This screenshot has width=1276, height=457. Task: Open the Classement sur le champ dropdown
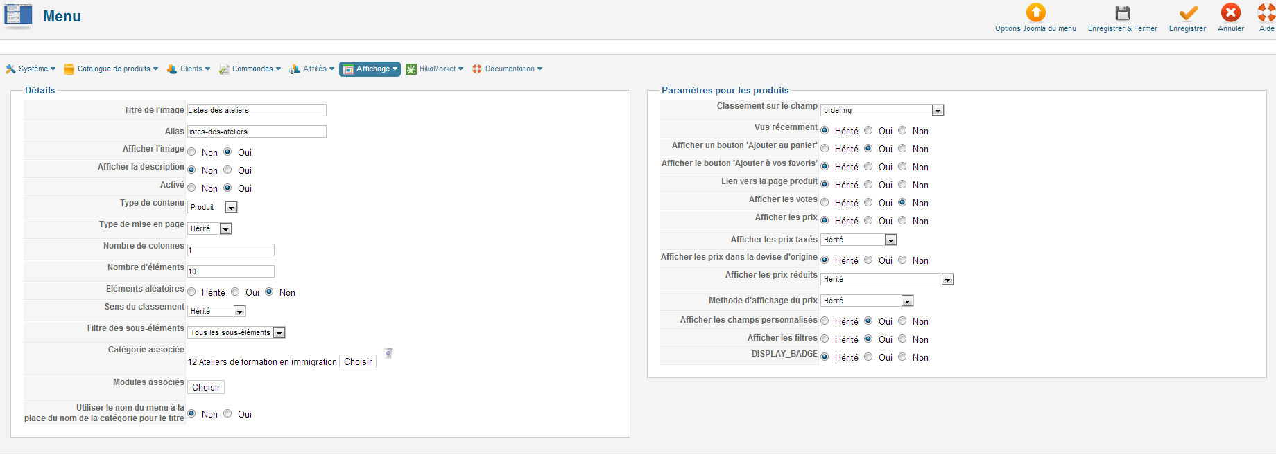click(x=882, y=110)
